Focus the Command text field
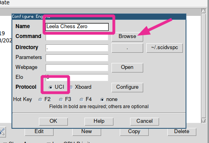The image size is (209, 143). 77,37
